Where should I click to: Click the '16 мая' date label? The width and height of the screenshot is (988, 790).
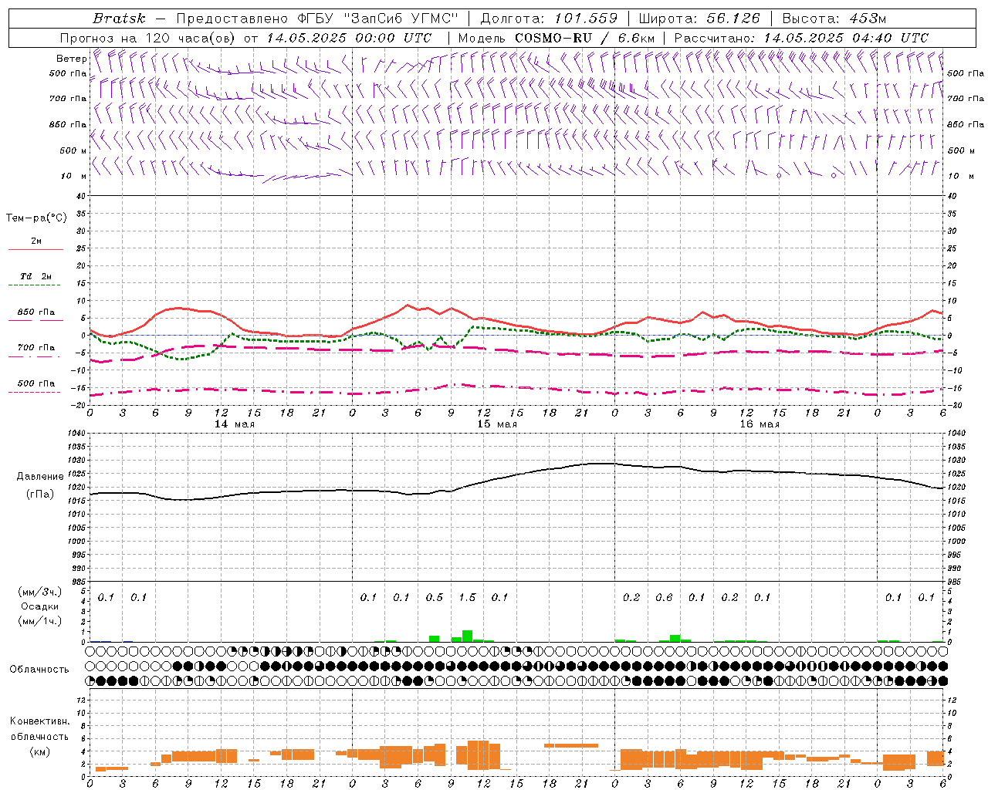[760, 424]
